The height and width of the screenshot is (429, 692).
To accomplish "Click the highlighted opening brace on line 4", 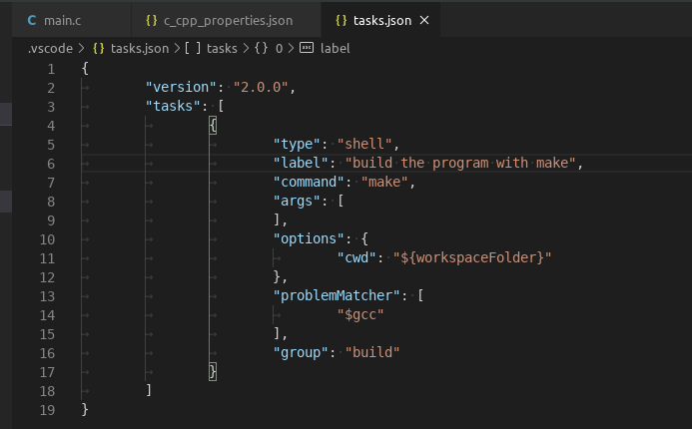I will (213, 126).
